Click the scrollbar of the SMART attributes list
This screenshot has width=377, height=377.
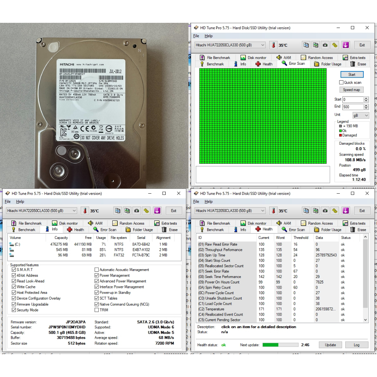[365, 276]
